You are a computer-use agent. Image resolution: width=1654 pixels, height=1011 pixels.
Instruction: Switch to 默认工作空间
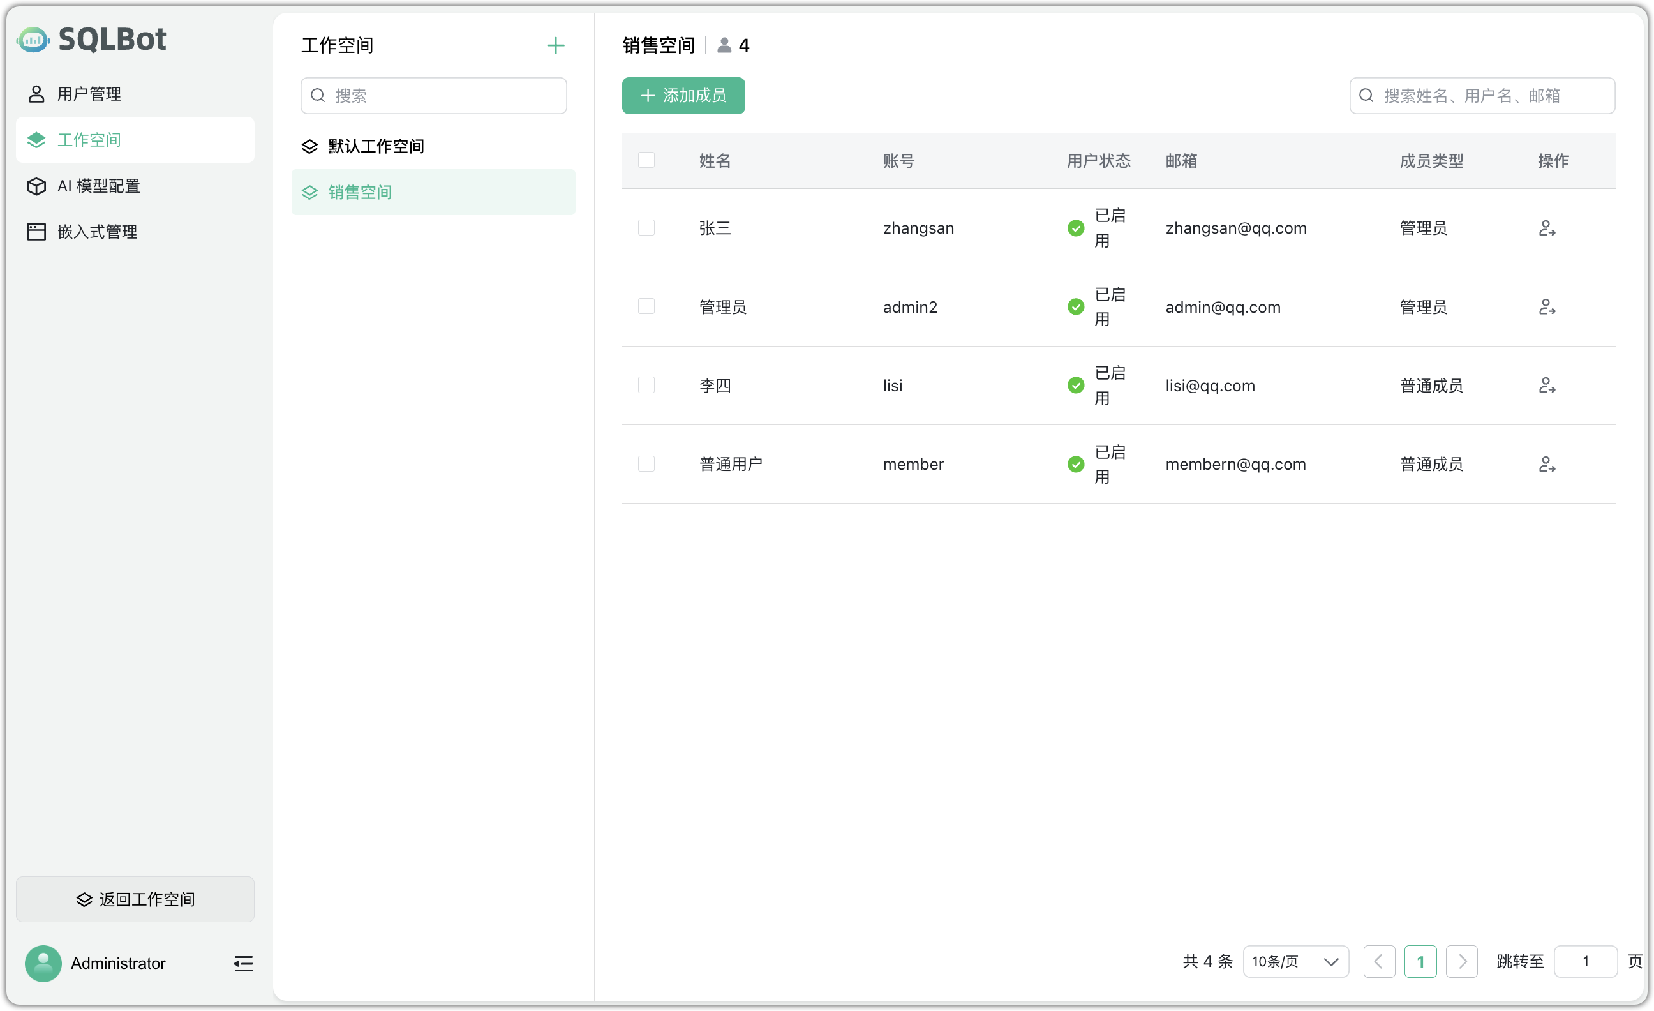pos(375,146)
